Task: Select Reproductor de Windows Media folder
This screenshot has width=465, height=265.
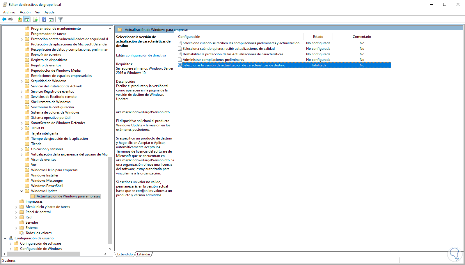Action: (x=56, y=70)
